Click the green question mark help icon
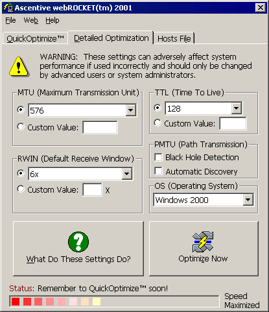The height and width of the screenshot is (312, 269). pyautogui.click(x=78, y=242)
